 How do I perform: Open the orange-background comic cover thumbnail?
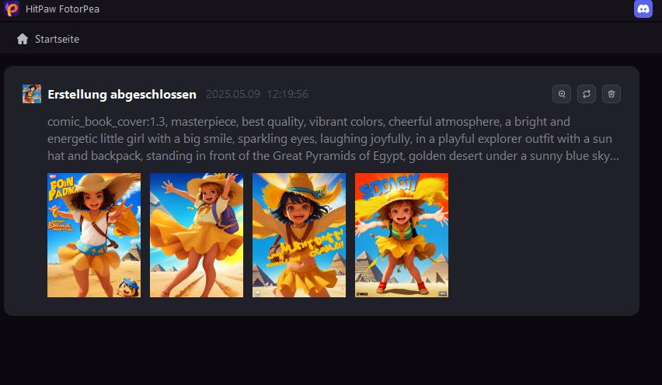click(x=402, y=235)
